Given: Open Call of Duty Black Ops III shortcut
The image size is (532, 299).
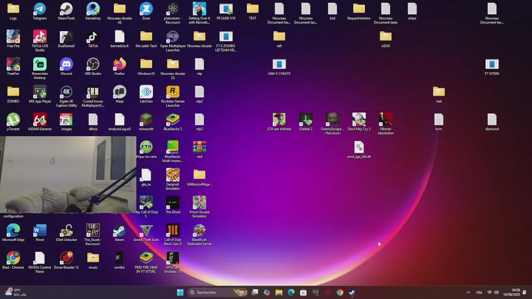Looking at the screenshot, I should [x=173, y=235].
